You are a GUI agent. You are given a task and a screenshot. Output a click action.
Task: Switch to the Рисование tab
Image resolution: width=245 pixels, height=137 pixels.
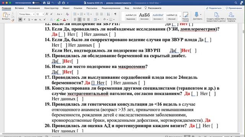coord(34,8)
